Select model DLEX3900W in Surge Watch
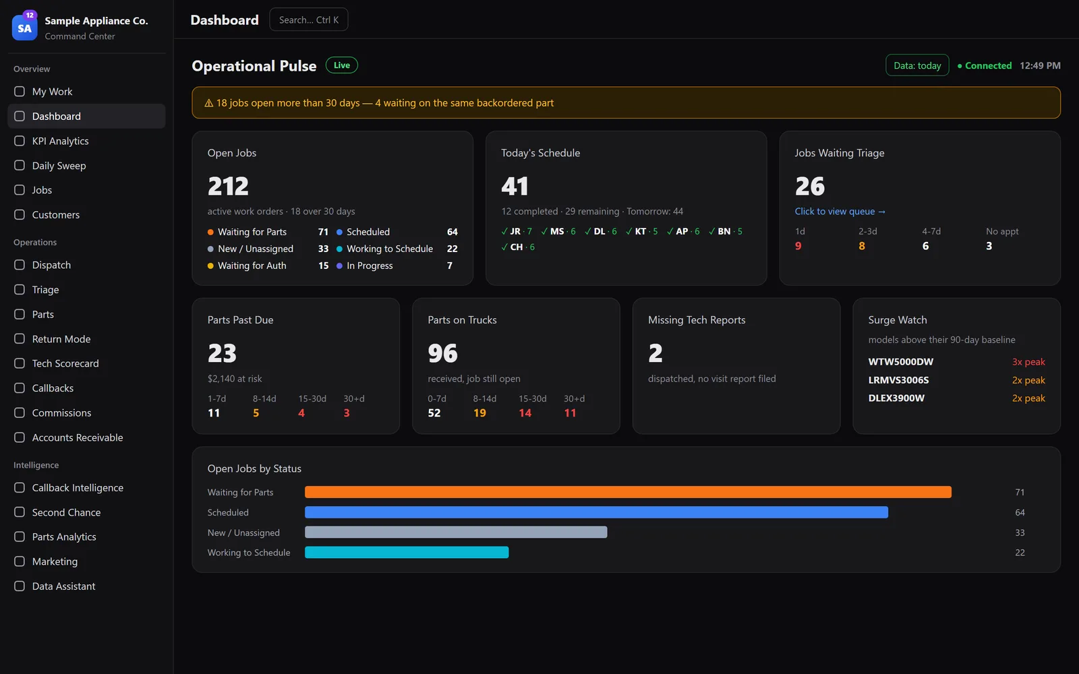This screenshot has height=674, width=1079. (x=896, y=398)
